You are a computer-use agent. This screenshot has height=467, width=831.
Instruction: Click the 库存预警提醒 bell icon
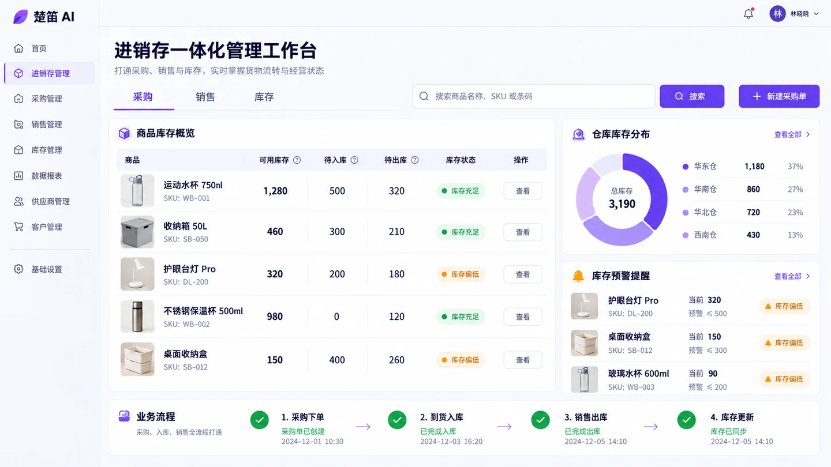(578, 276)
